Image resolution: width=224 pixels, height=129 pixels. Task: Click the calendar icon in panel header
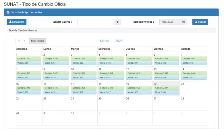click(x=8, y=12)
